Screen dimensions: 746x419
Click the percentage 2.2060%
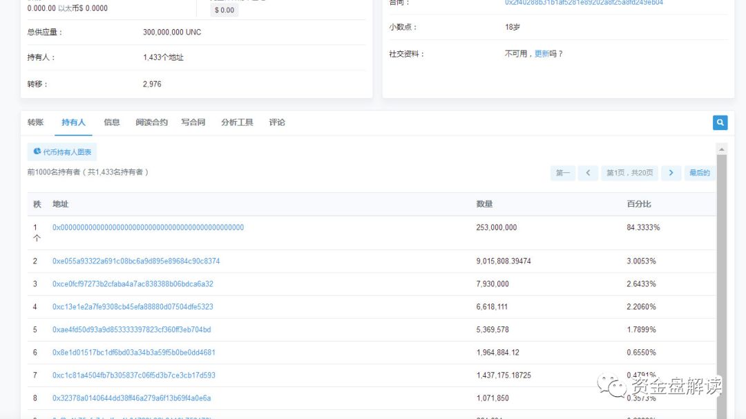641,306
